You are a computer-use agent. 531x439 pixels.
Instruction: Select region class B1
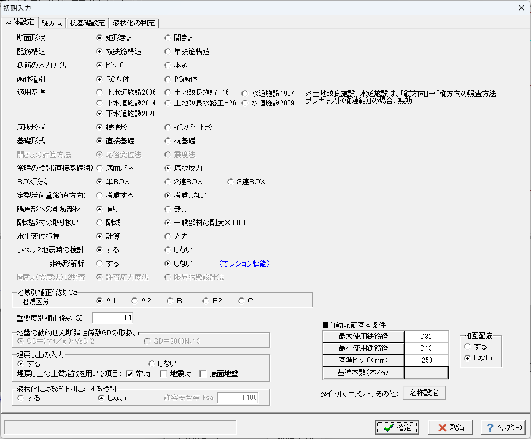click(x=170, y=301)
